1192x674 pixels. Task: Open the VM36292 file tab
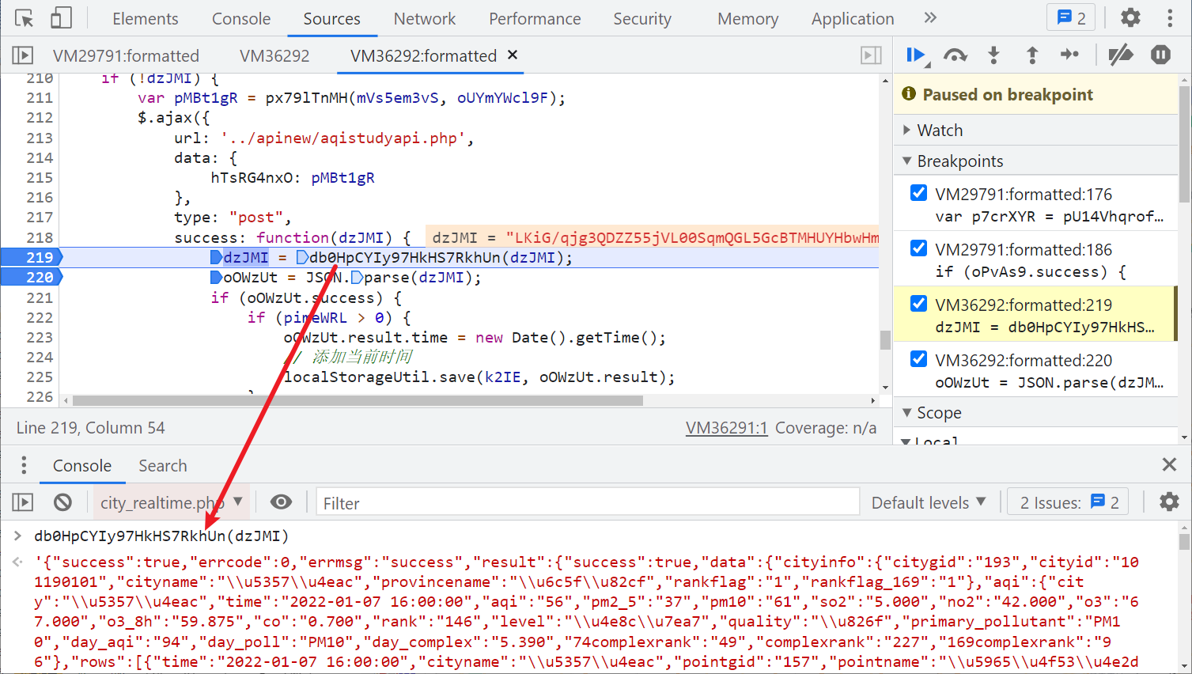pos(274,55)
